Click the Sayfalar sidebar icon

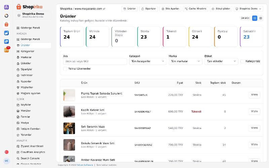pos(18,105)
